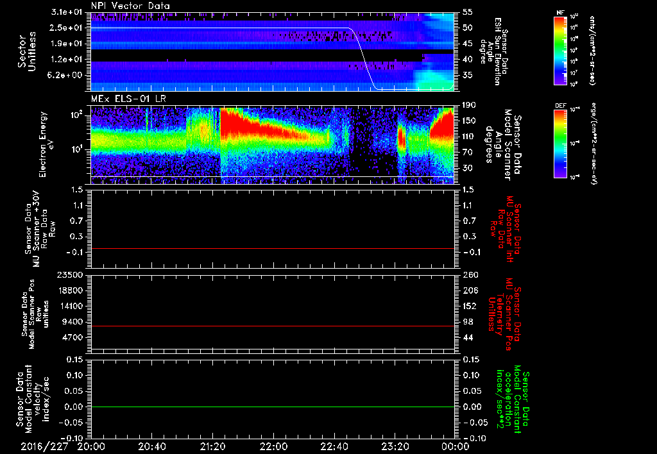The width and height of the screenshot is (657, 454).
Task: Click the 70 scanner angle tick label
Action: [x=468, y=153]
